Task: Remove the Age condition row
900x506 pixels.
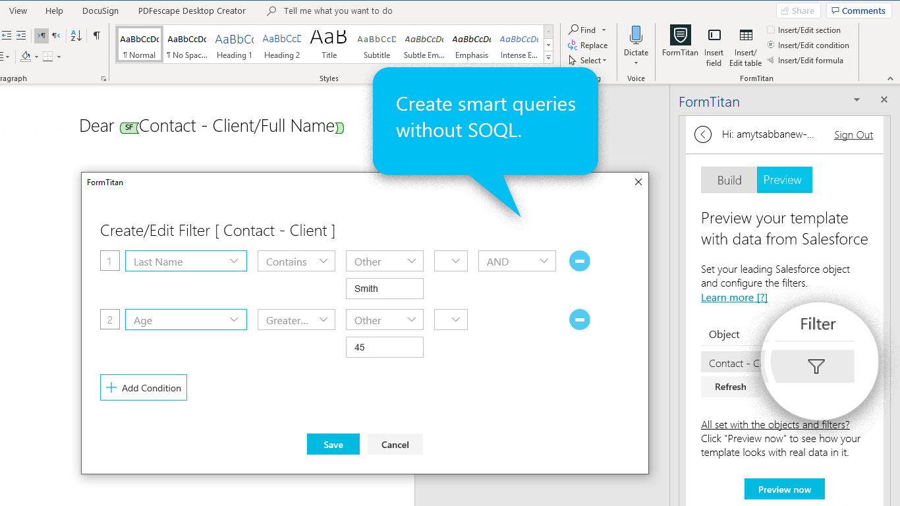Action: point(579,320)
